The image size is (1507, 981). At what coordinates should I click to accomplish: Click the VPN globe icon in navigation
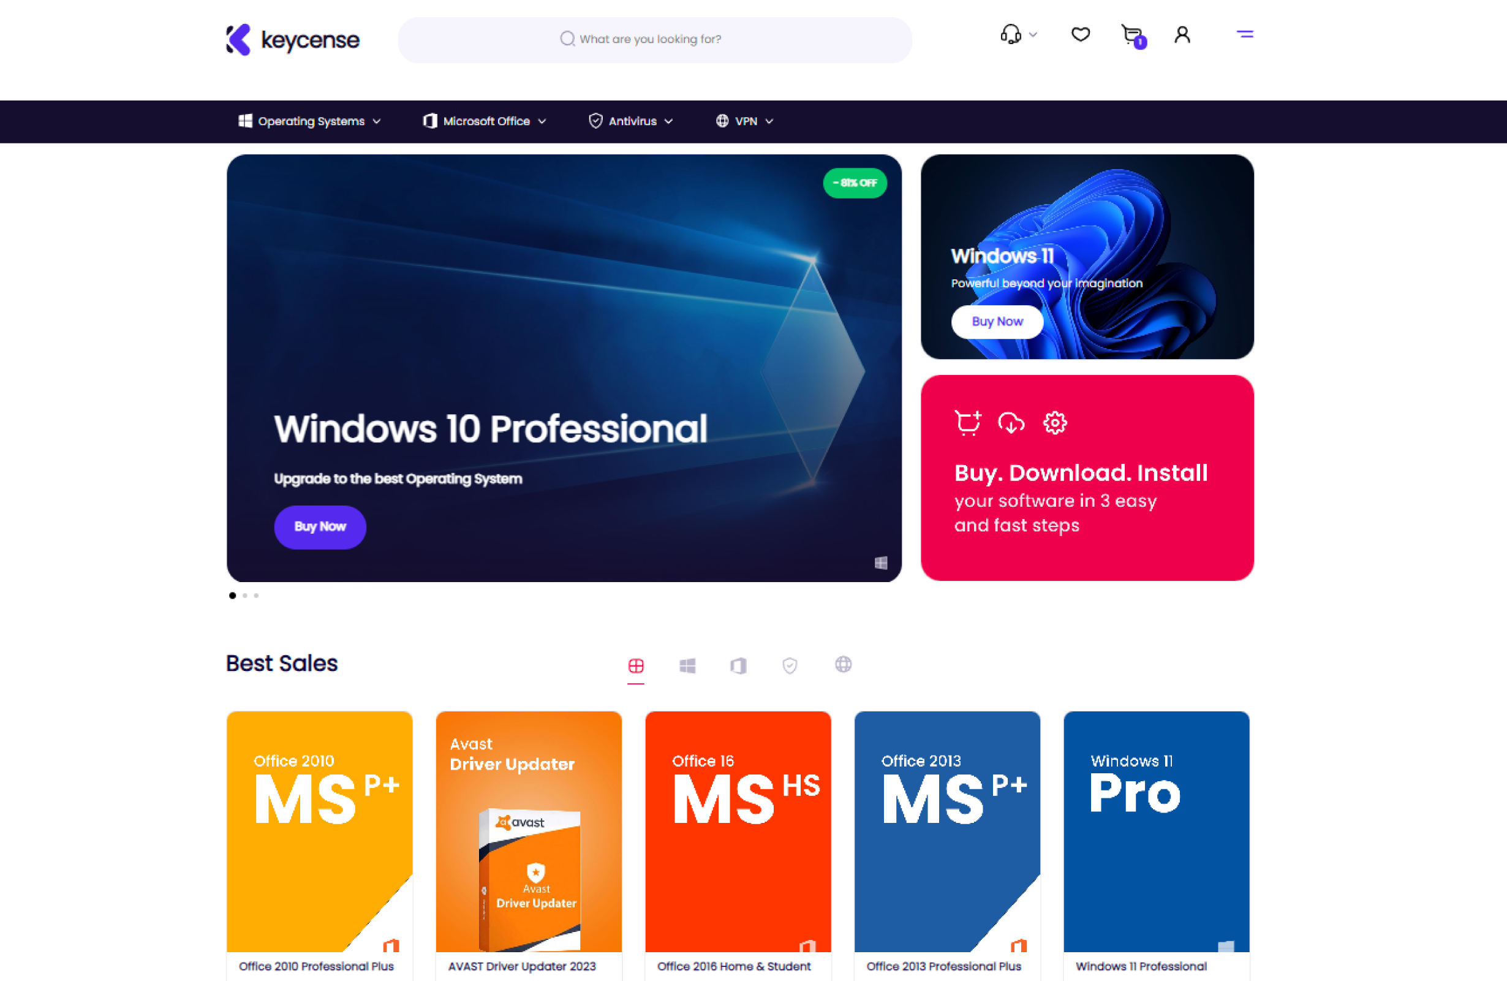click(722, 121)
